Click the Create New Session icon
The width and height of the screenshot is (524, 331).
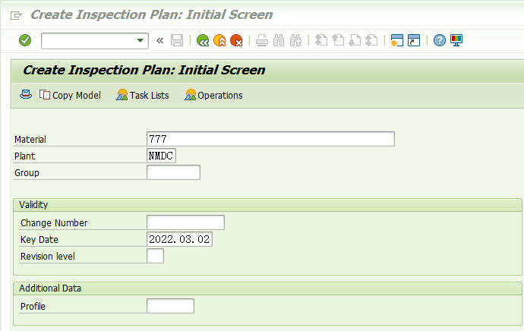(397, 40)
